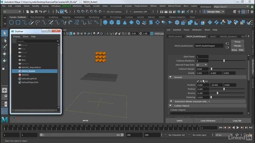Expand the Interaction Masks section

pyautogui.click(x=171, y=101)
